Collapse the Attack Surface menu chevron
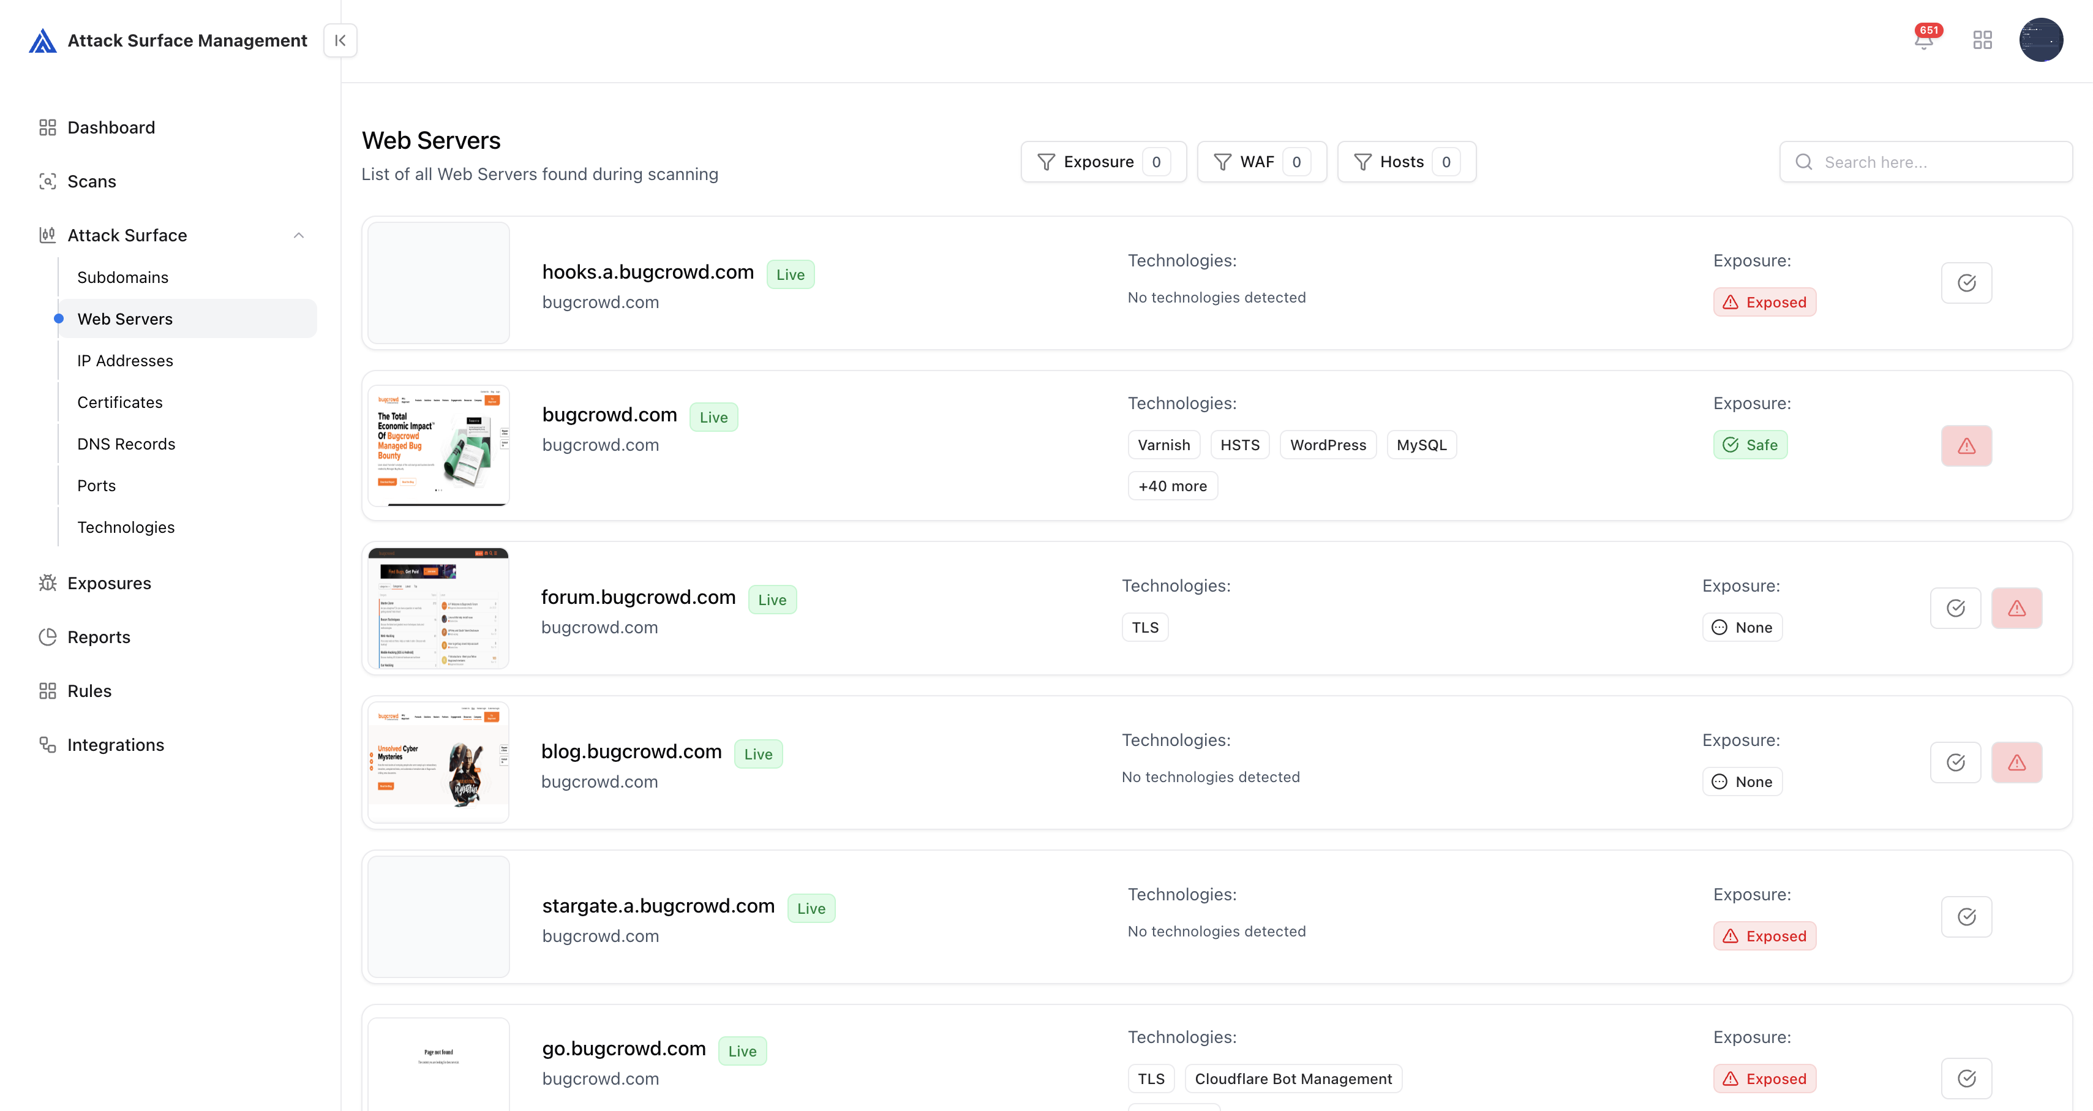This screenshot has height=1111, width=2093. pyautogui.click(x=298, y=235)
